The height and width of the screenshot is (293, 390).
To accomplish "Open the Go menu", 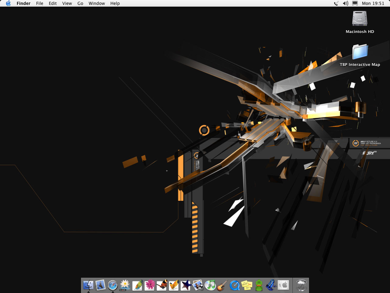I will (80, 3).
